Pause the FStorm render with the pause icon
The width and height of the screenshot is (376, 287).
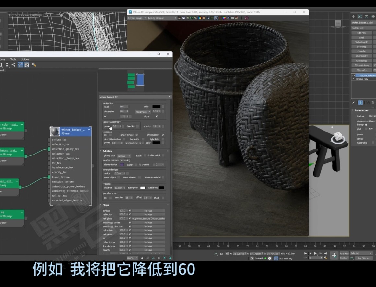[204, 18]
